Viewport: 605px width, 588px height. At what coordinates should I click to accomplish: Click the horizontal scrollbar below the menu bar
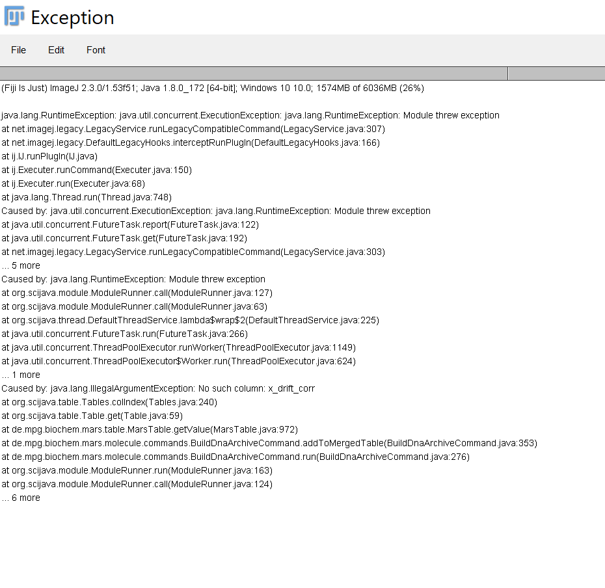(254, 73)
